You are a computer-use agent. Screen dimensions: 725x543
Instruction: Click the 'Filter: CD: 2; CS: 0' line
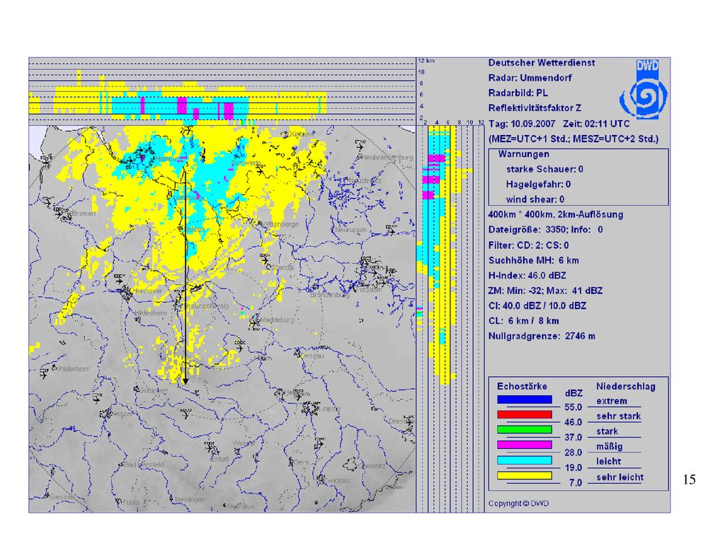pos(528,245)
